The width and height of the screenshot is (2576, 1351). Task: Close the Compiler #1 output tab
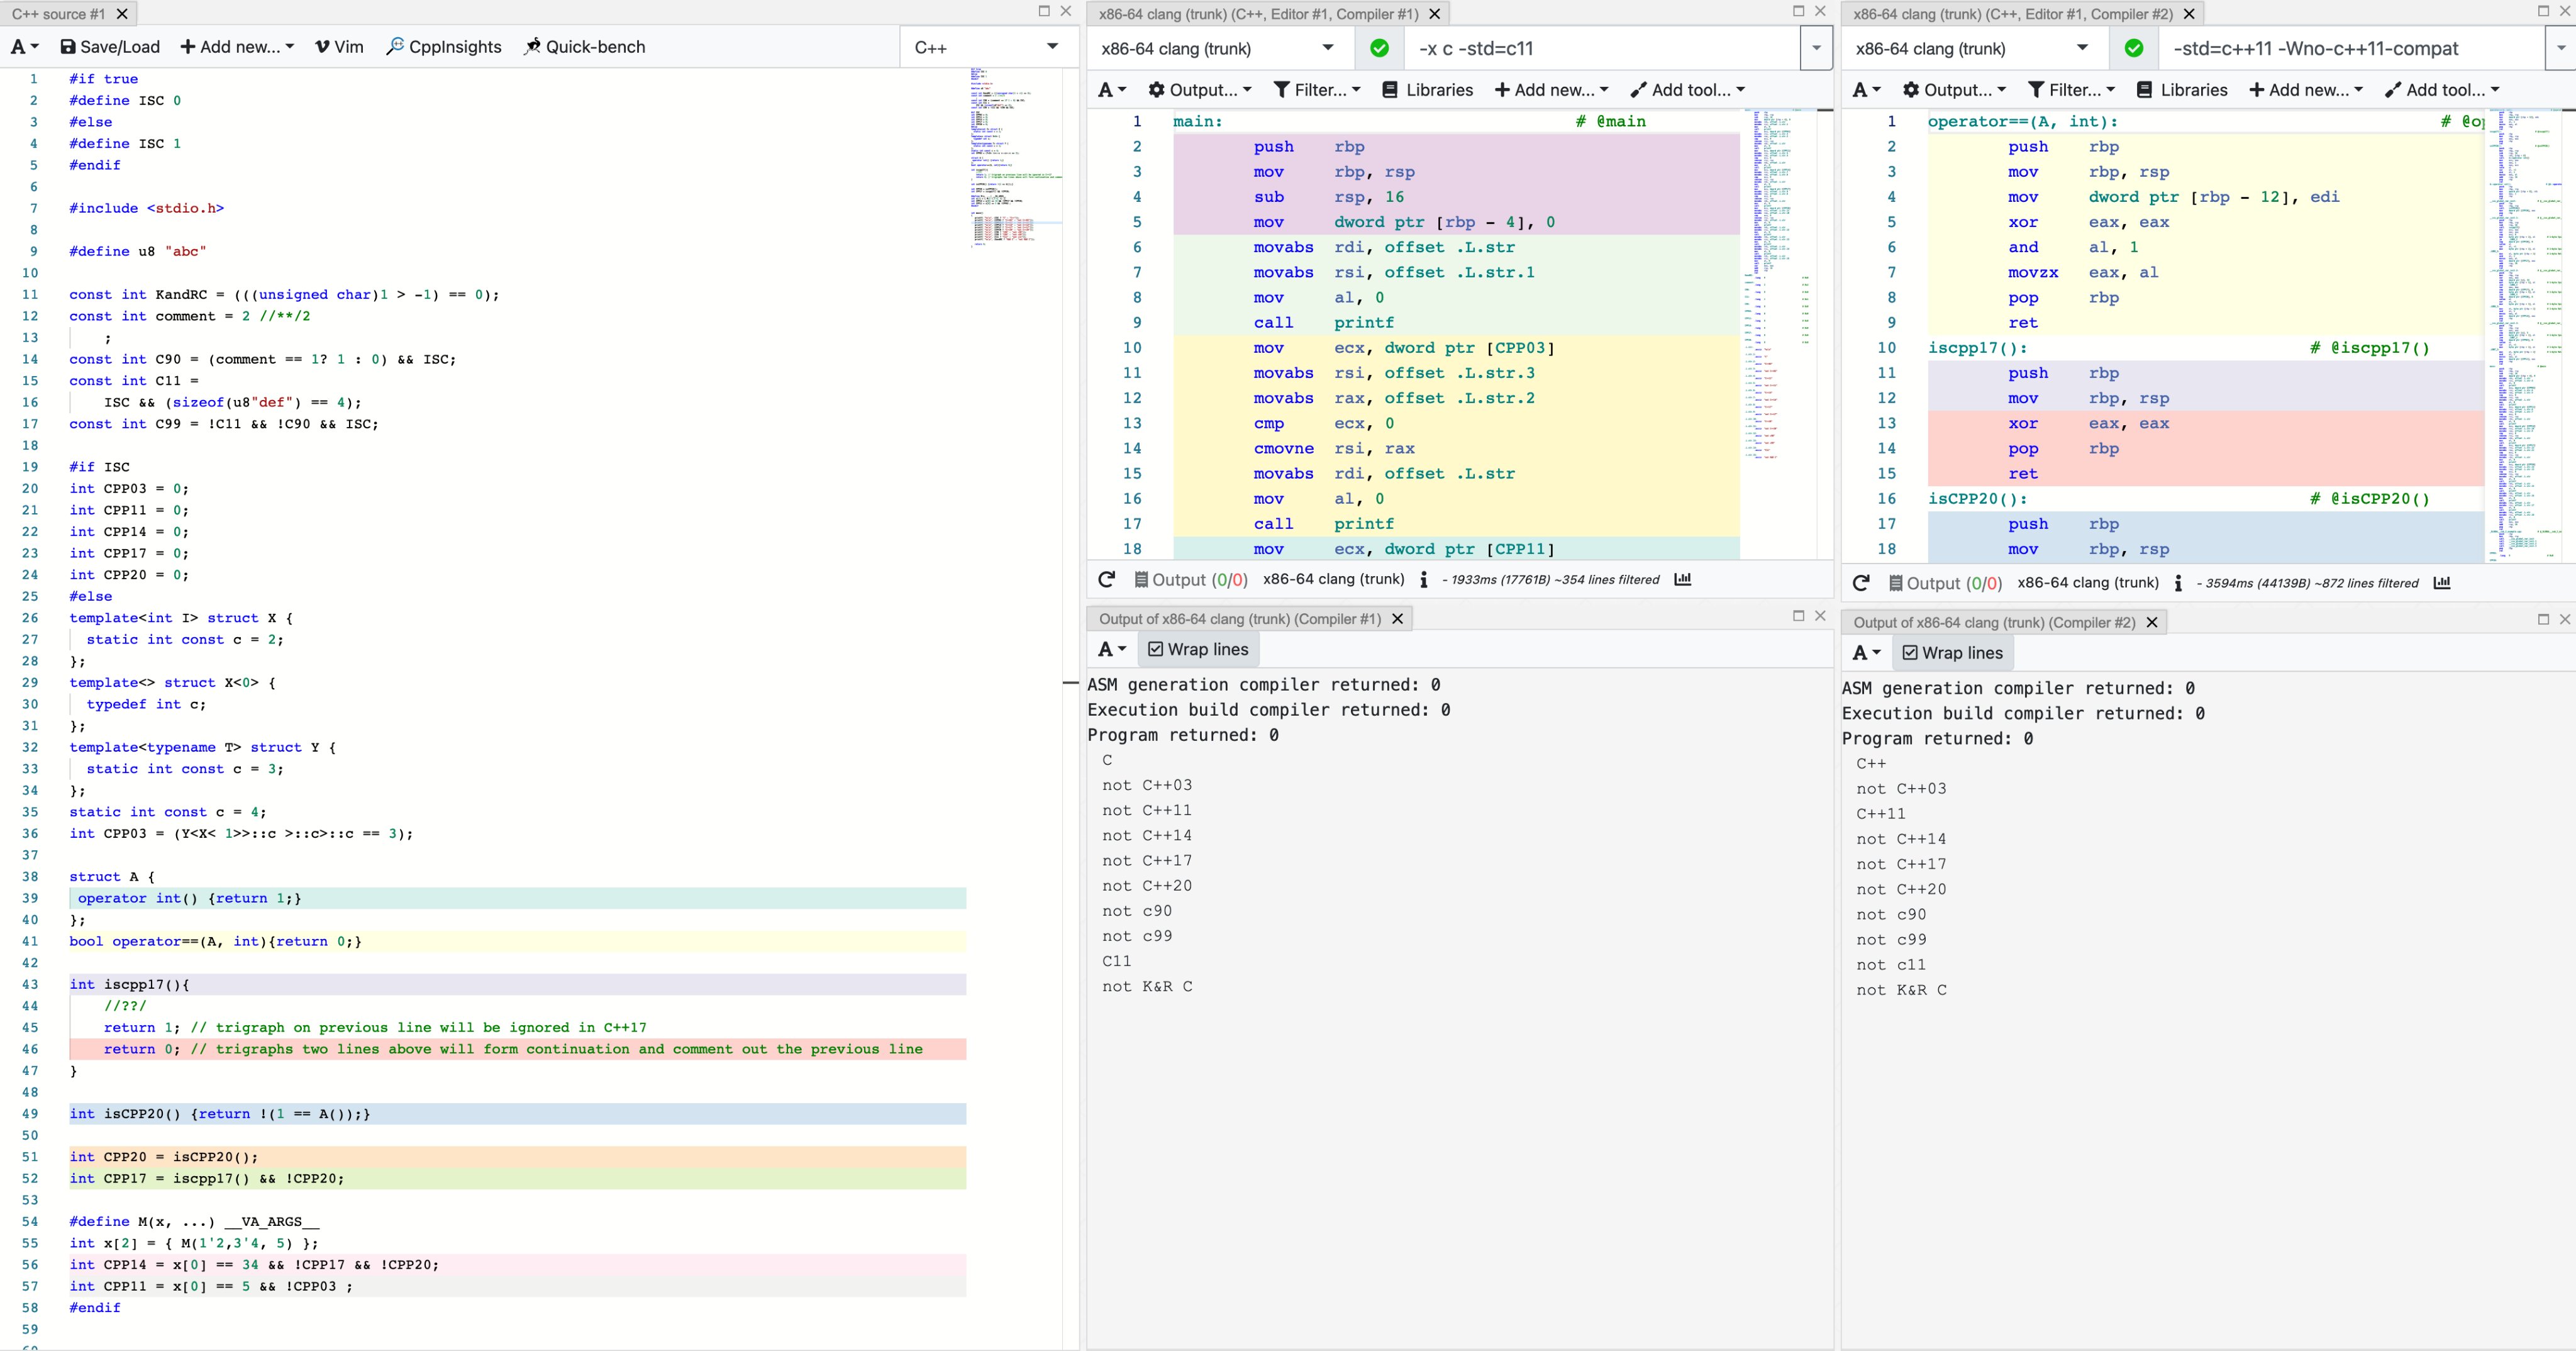(1398, 619)
